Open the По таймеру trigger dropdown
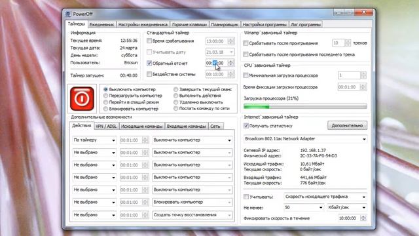Image resolution: width=419 pixels, height=236 pixels. [x=94, y=140]
